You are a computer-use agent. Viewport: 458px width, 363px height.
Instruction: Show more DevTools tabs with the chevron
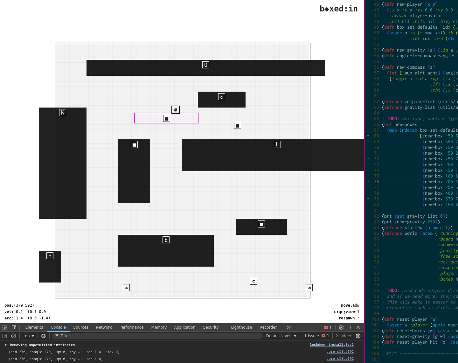click(288, 327)
